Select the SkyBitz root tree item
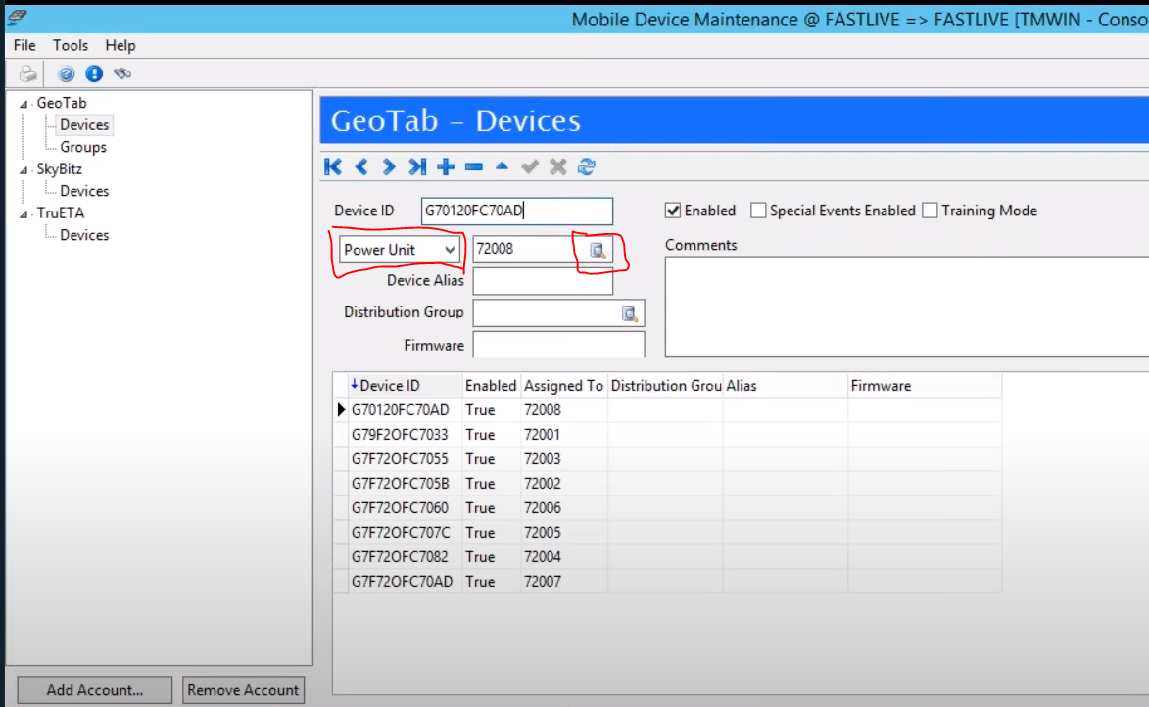 pyautogui.click(x=60, y=169)
